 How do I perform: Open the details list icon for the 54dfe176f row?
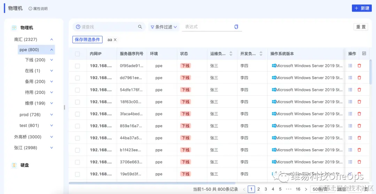tap(350, 90)
